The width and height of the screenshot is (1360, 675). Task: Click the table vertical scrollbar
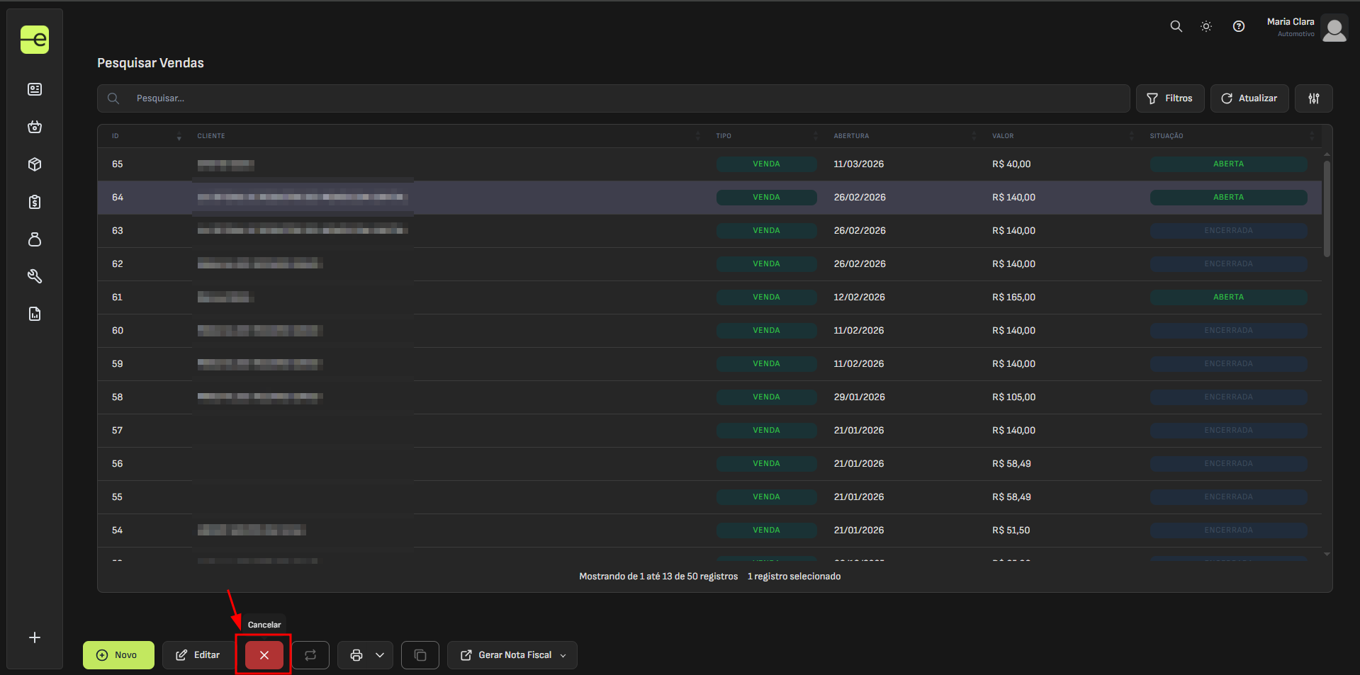click(x=1327, y=209)
